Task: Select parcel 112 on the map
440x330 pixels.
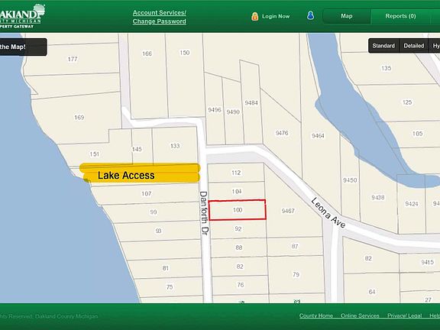Action: pos(236,173)
